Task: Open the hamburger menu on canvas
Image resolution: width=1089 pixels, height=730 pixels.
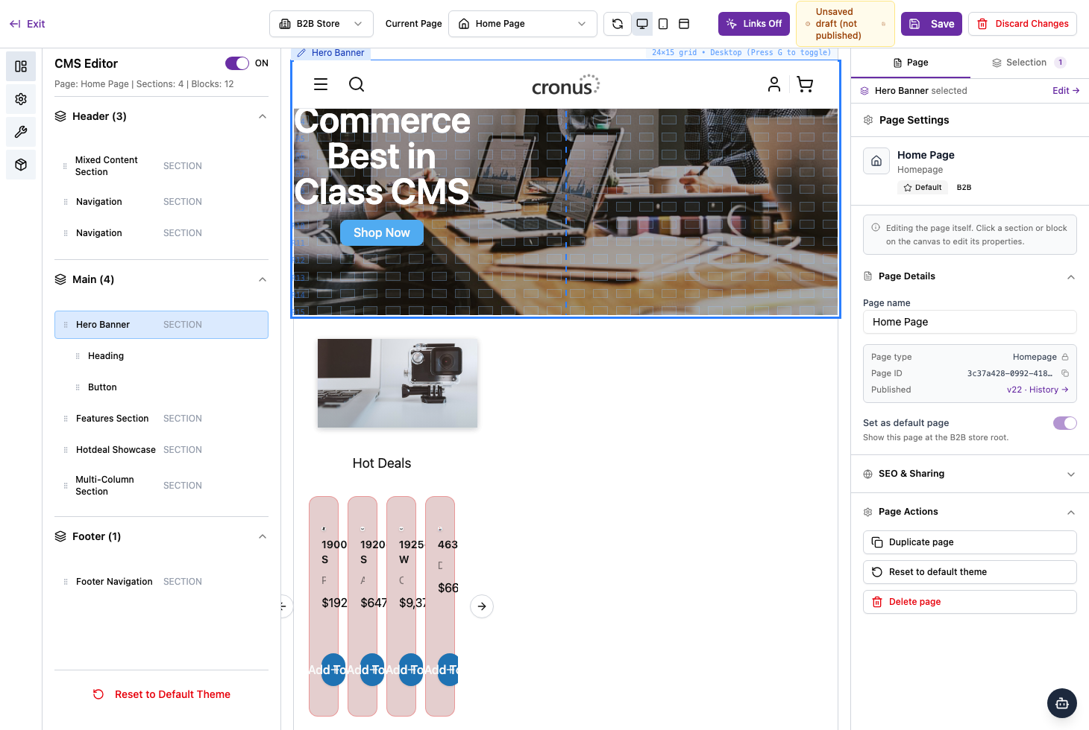Action: [x=321, y=84]
